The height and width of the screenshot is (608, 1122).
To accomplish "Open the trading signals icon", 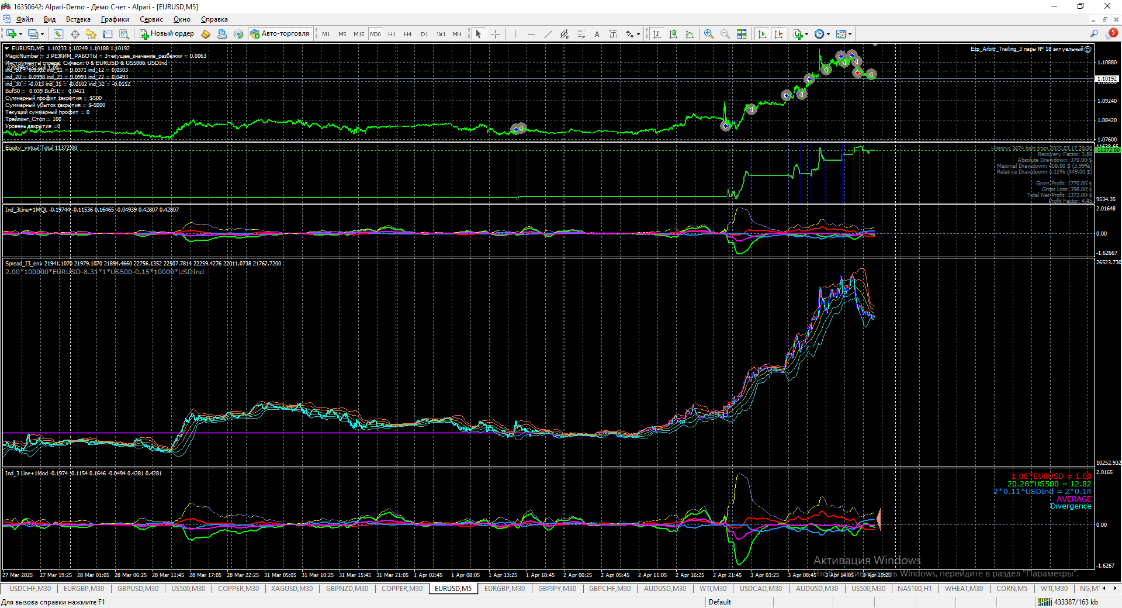I will (238, 34).
